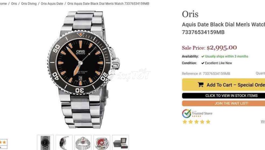Open the case-back movement thumbnail
Screen dimensions: 265x150
(102, 142)
